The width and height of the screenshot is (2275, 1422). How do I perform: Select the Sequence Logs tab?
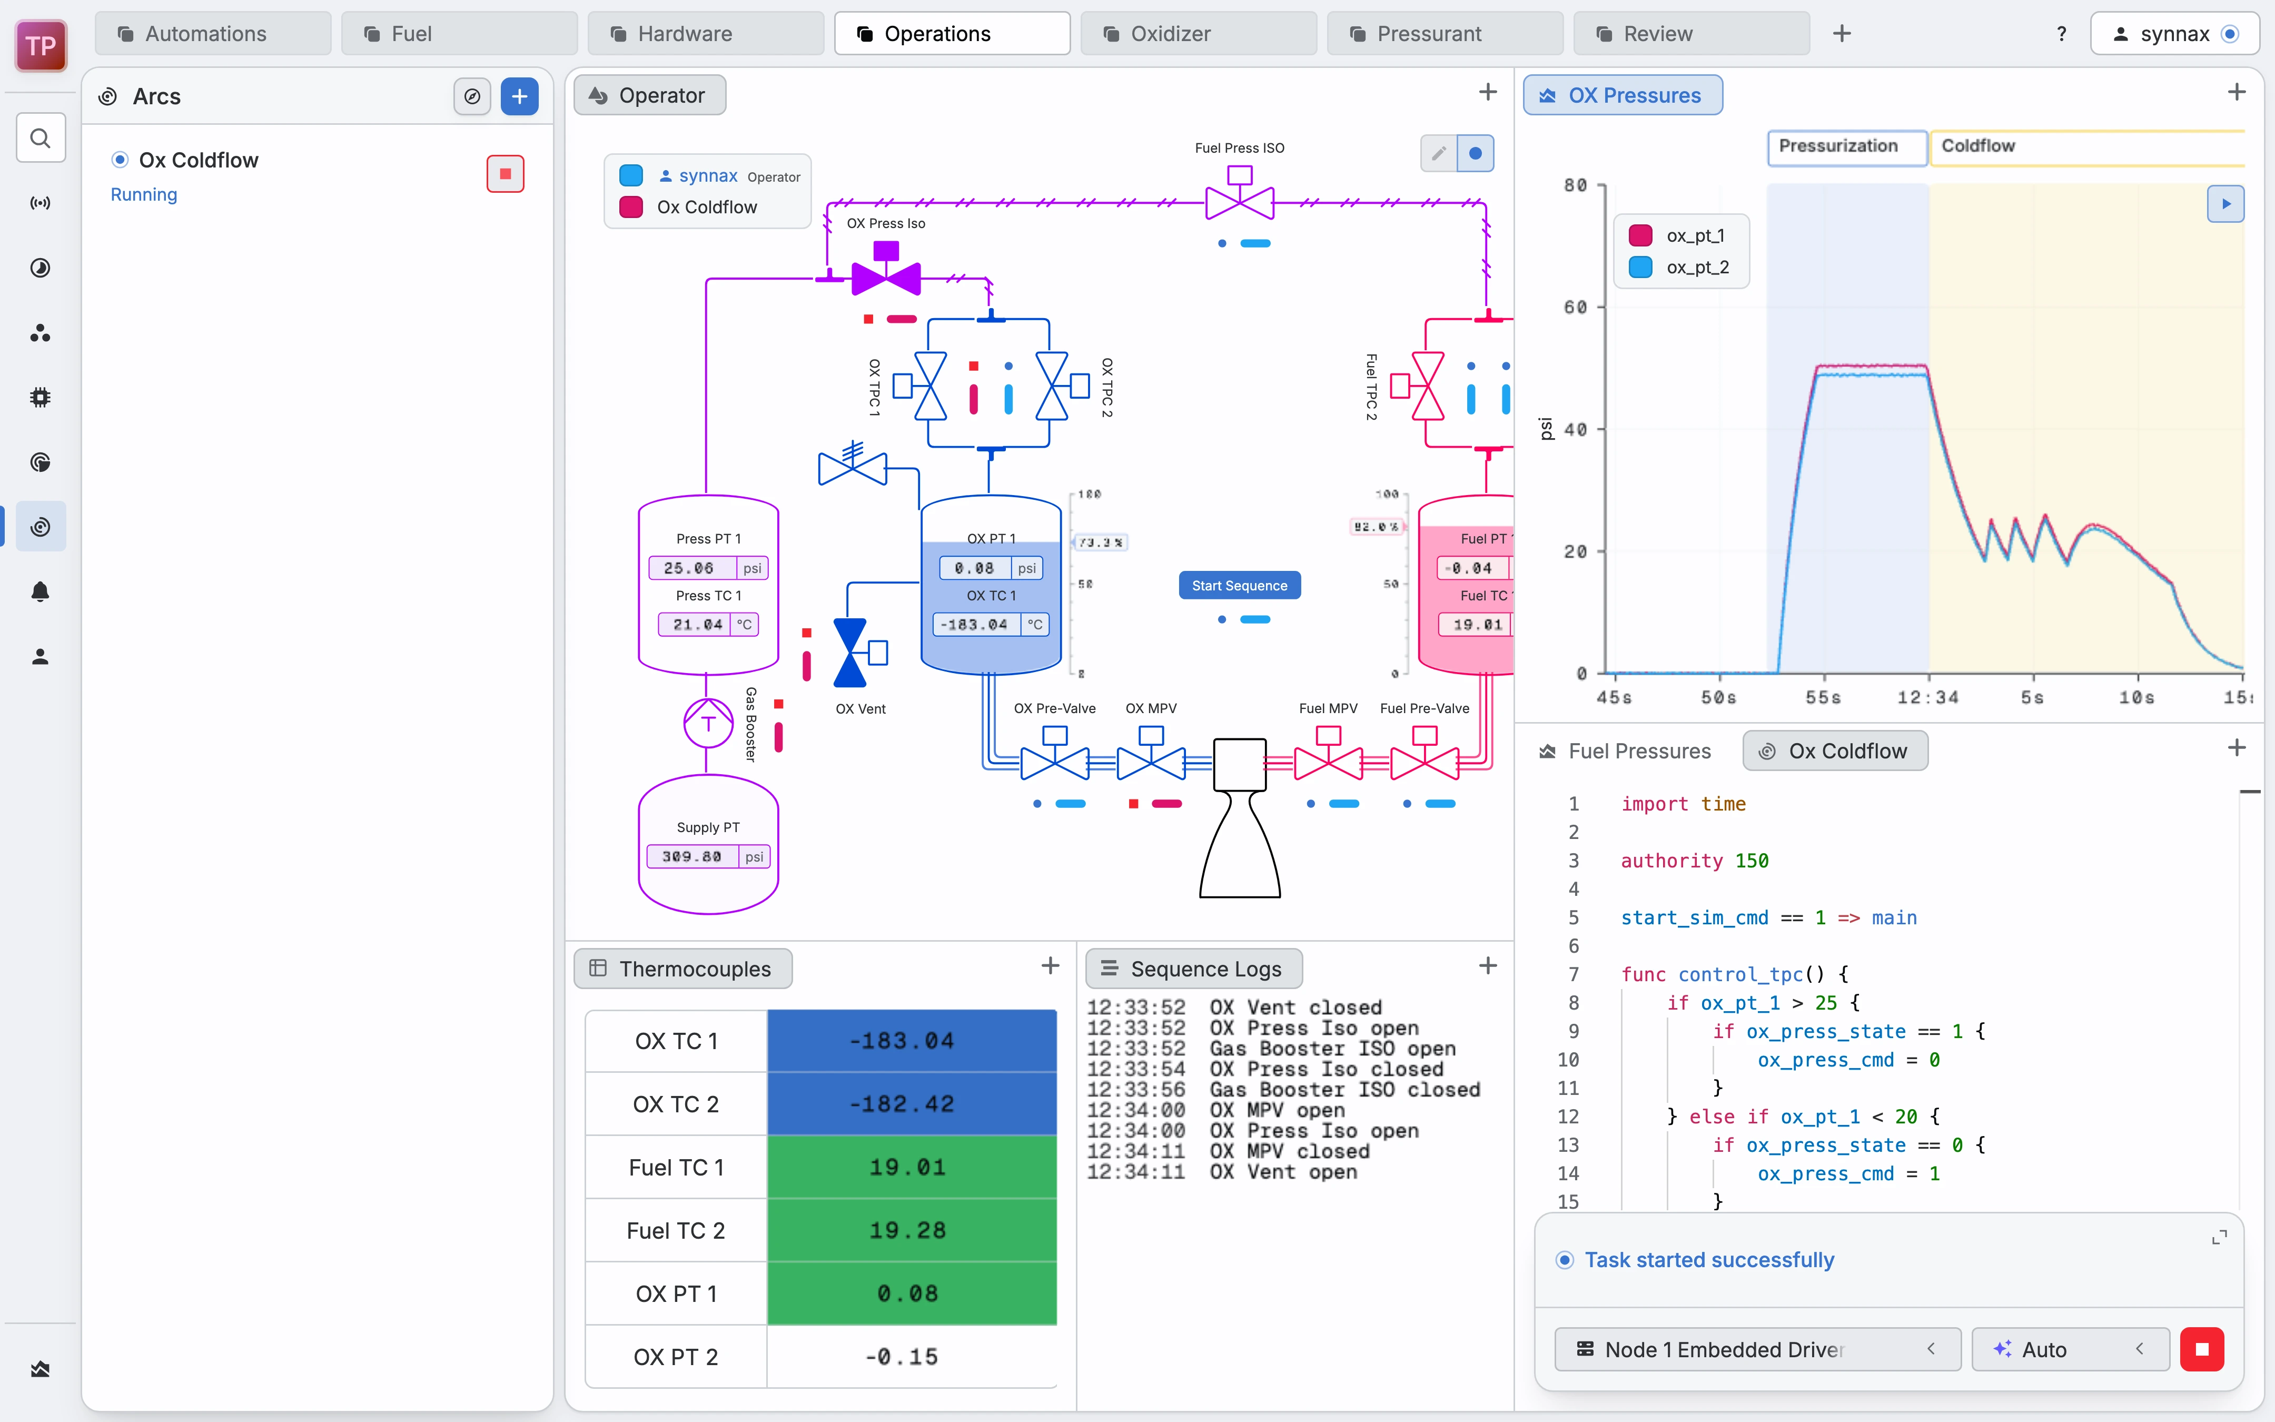click(1194, 969)
